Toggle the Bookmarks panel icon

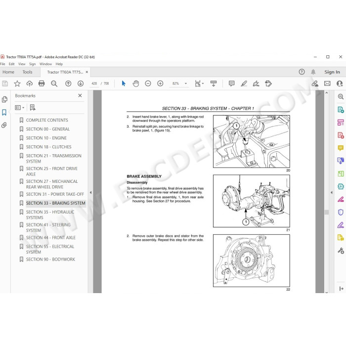click(x=4, y=112)
